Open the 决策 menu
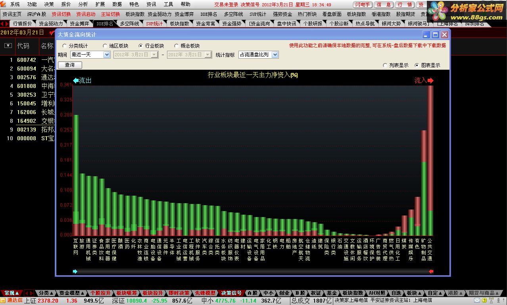507x305 pixels. pyautogui.click(x=49, y=4)
